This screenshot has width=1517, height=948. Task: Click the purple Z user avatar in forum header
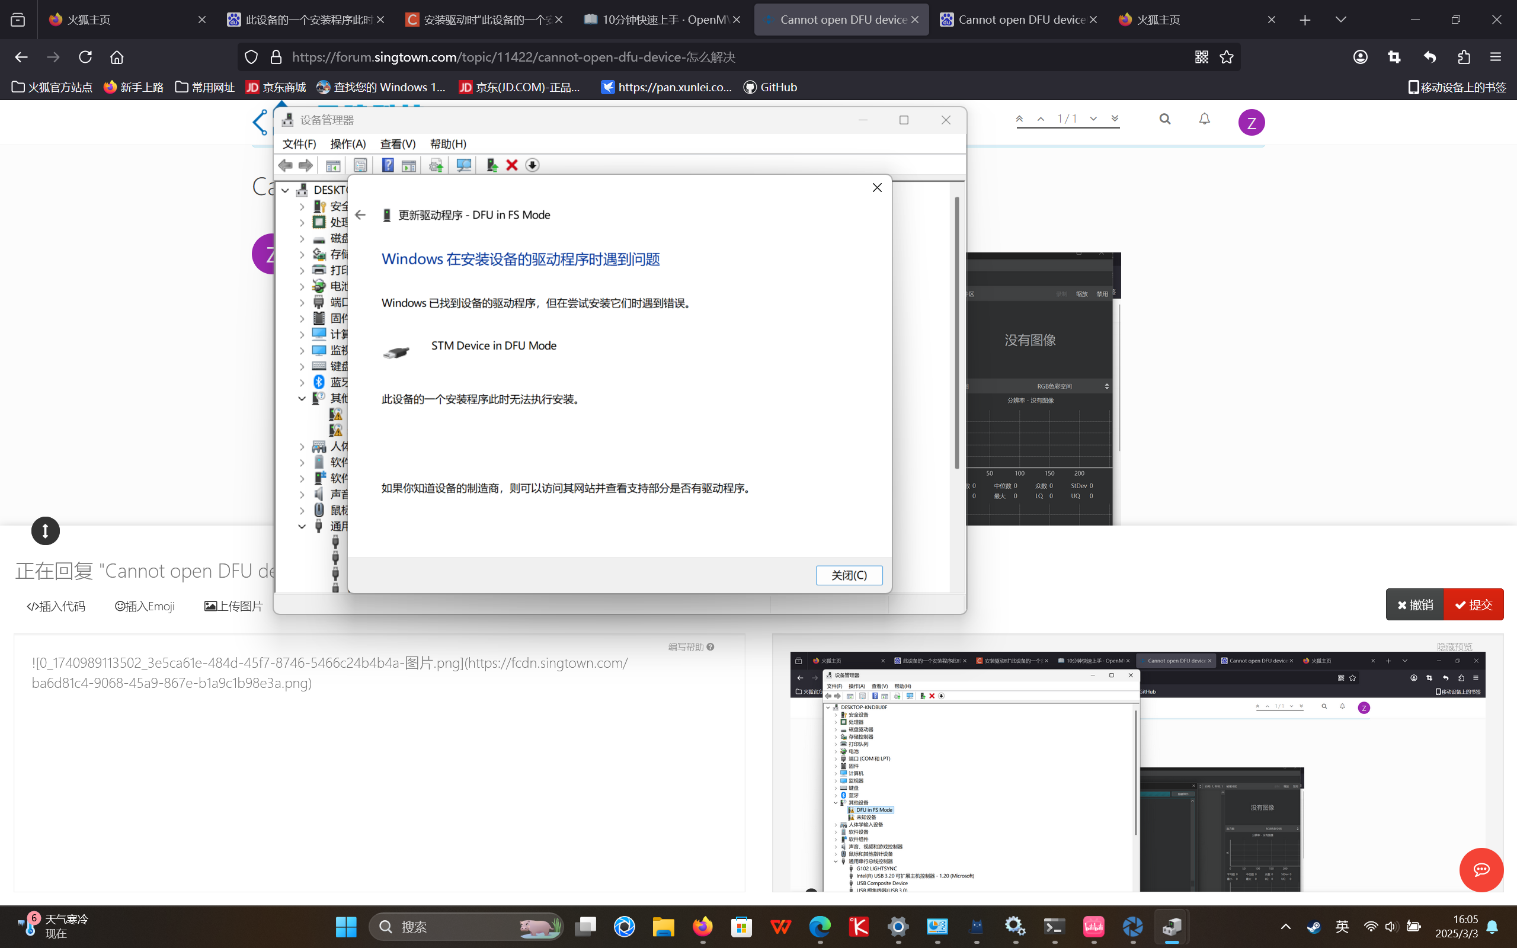pyautogui.click(x=1251, y=122)
